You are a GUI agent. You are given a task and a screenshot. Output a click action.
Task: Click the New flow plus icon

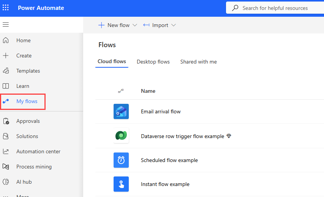(101, 25)
